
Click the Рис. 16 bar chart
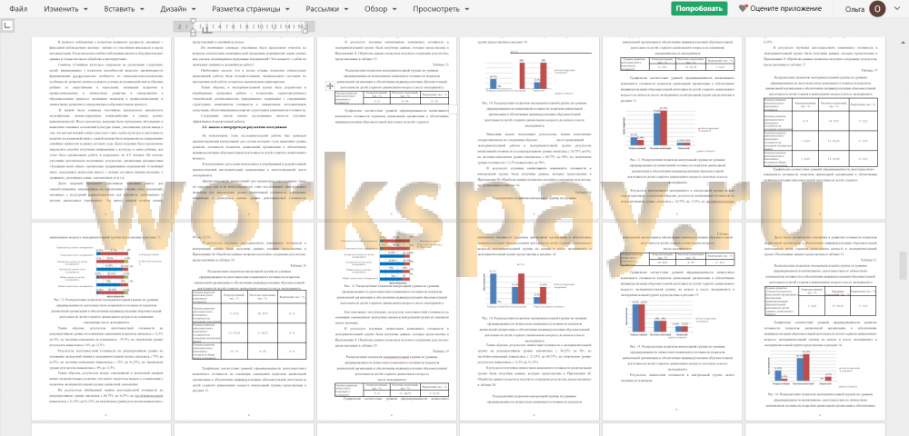click(x=814, y=367)
